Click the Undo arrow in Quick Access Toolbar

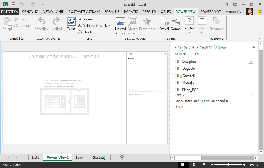22,4
